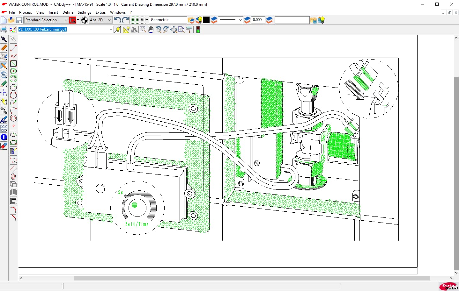The image size is (459, 291).
Task: Select the arrow selection tool
Action: pos(4,39)
